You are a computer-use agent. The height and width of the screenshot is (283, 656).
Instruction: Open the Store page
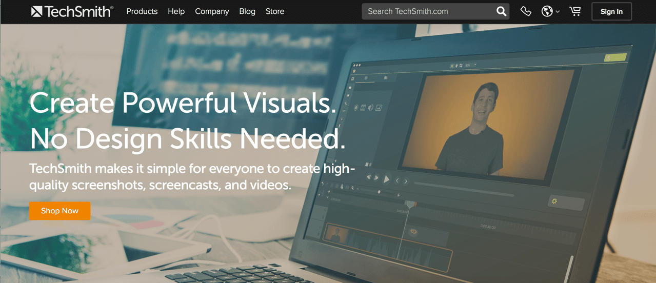click(275, 11)
